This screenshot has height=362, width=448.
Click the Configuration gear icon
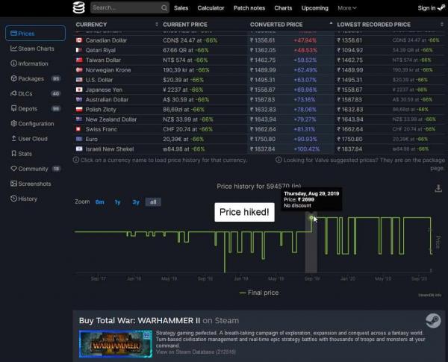13,123
